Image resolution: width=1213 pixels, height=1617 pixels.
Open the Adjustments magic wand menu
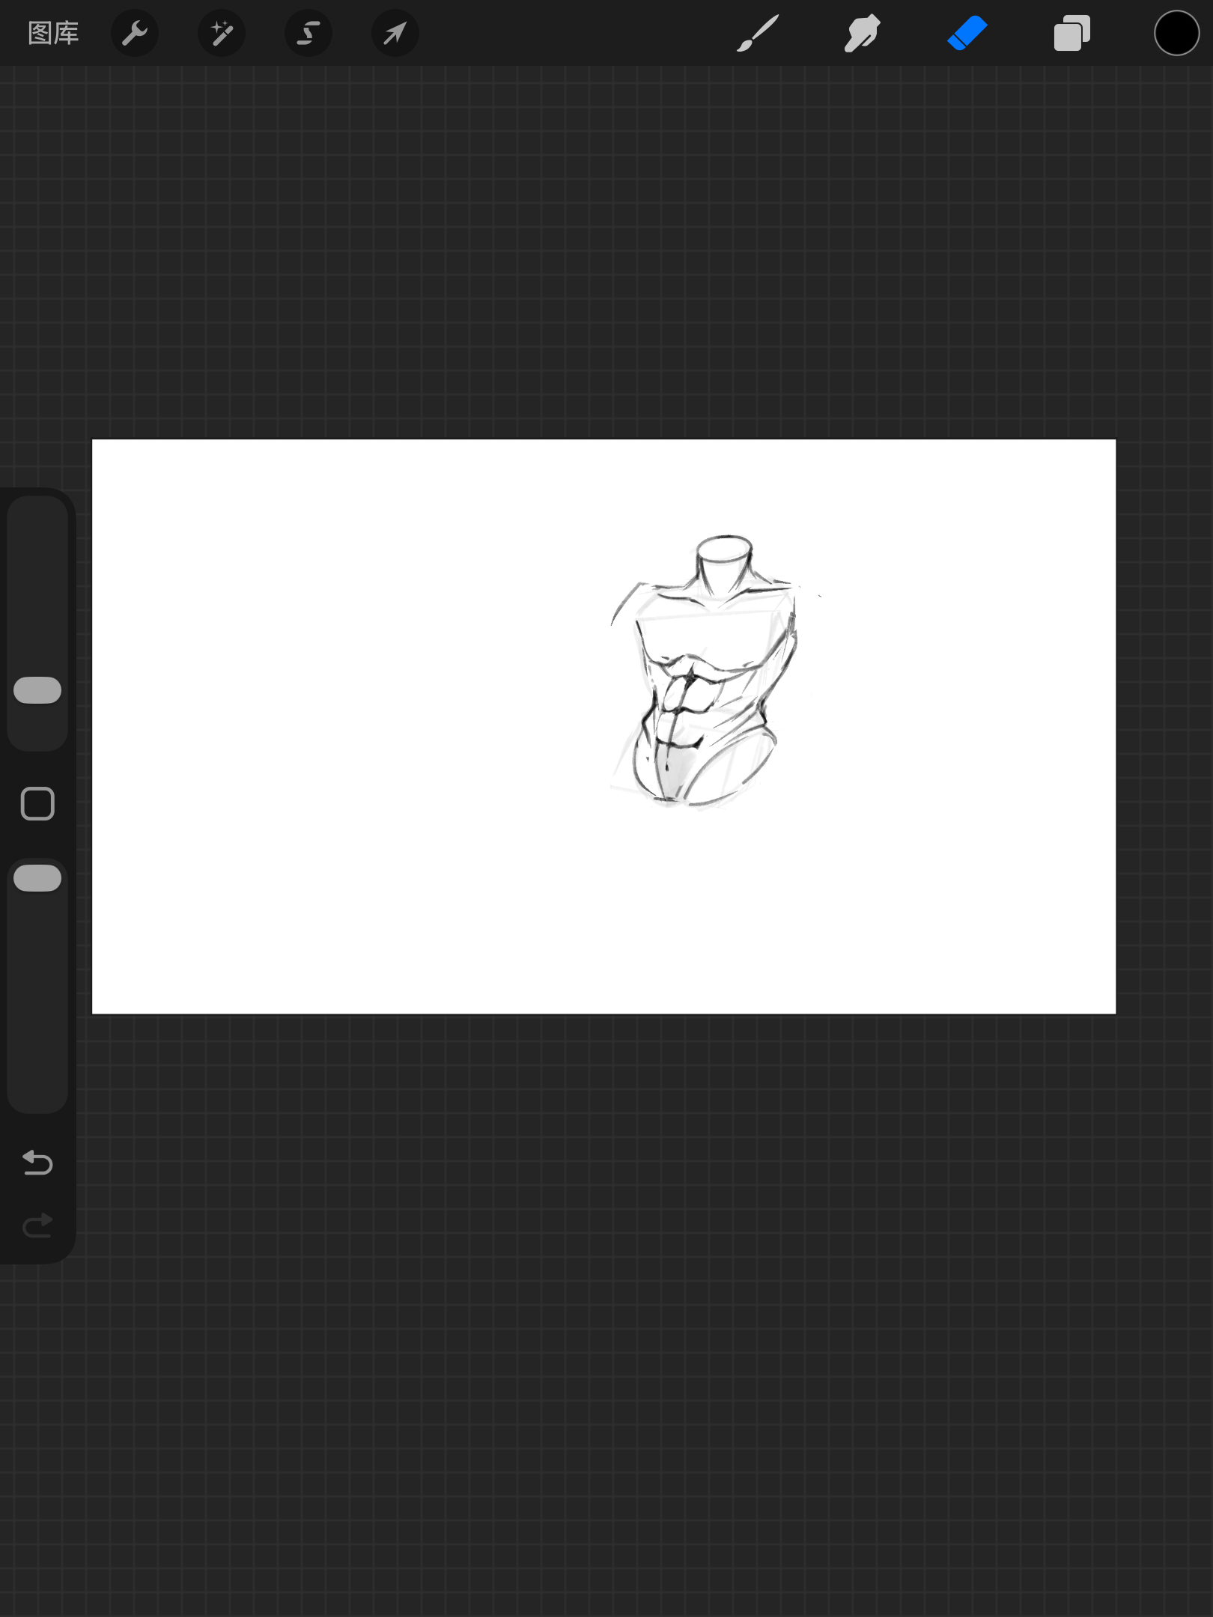click(x=222, y=33)
